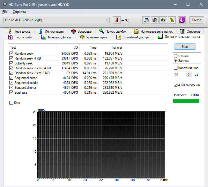This screenshot has width=208, height=187.
Task: Toggle Random seek / size 64 KB checkbox
Action: 11,68
